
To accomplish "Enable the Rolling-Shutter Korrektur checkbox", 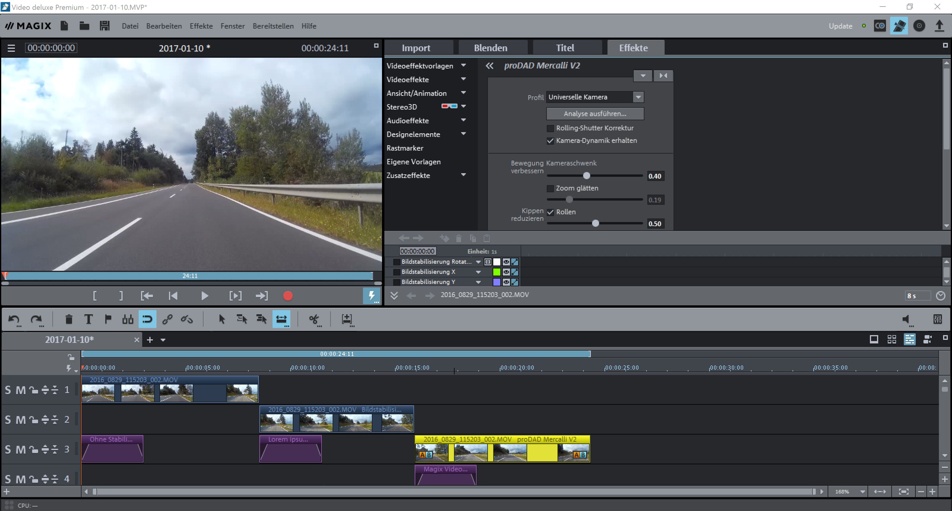I will point(550,128).
